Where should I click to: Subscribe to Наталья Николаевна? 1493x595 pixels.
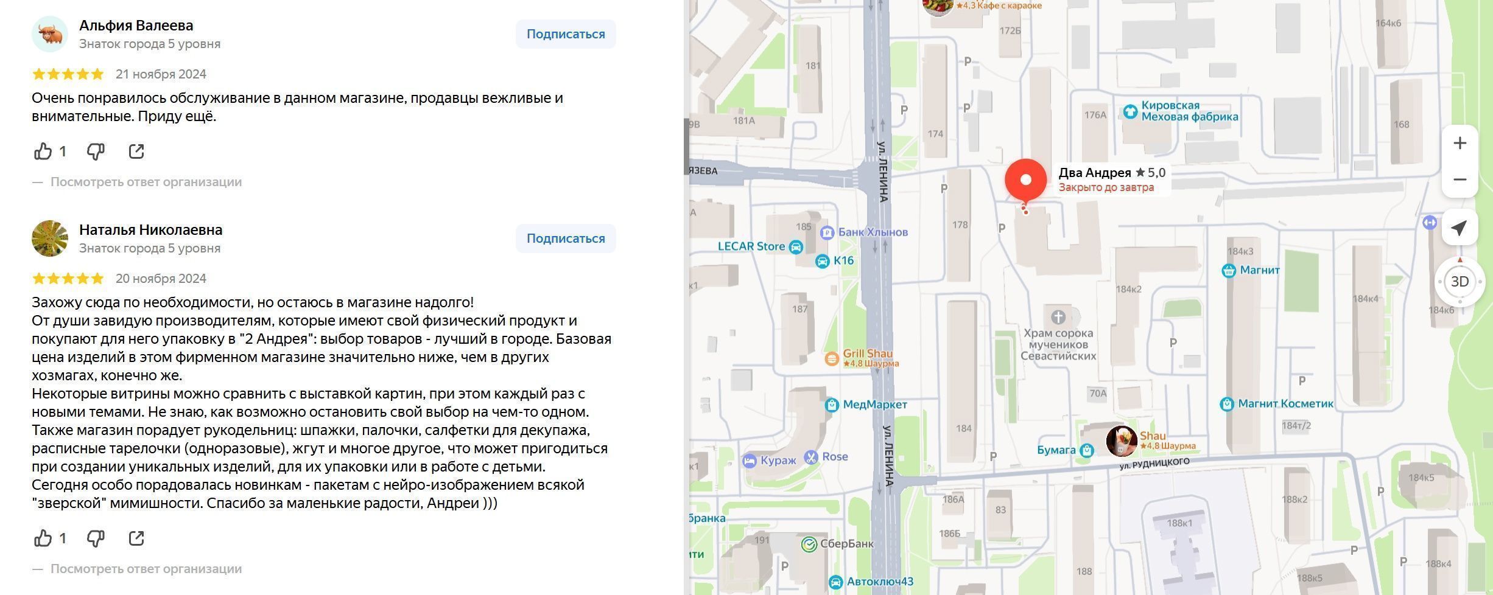[x=565, y=238]
